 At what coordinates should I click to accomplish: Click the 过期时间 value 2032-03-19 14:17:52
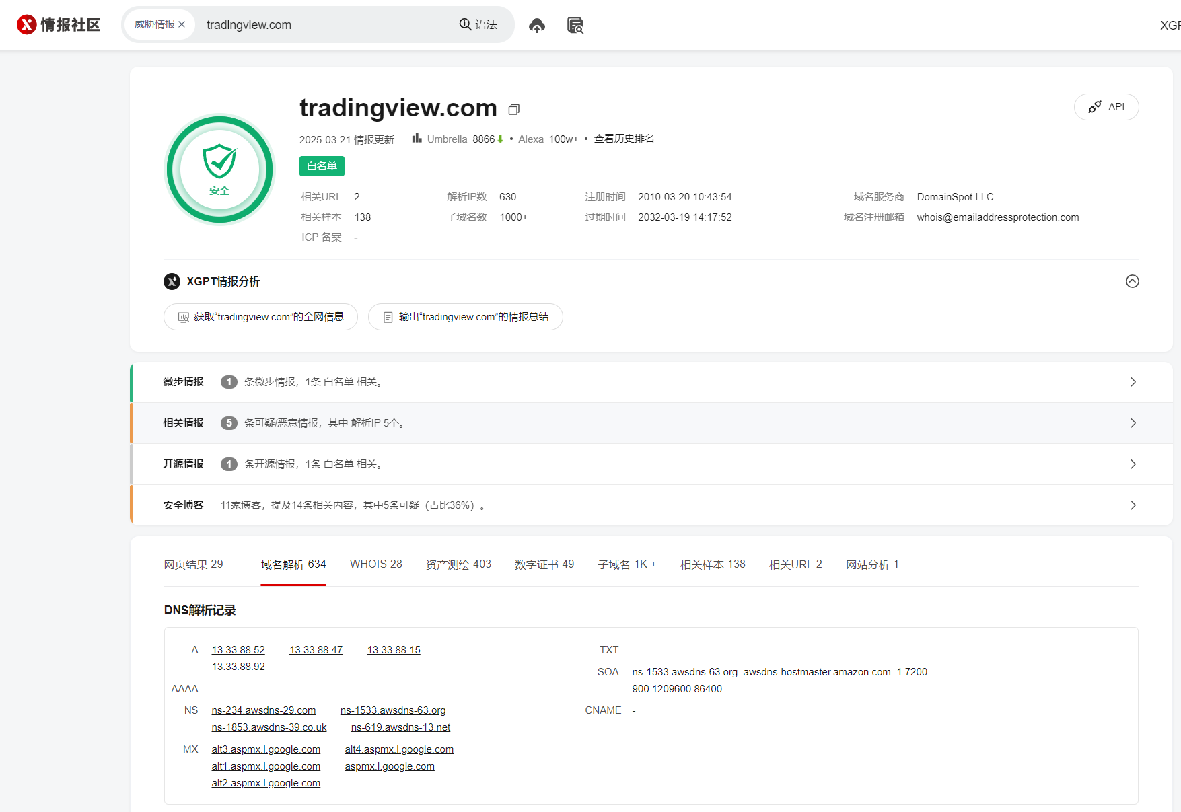685,217
